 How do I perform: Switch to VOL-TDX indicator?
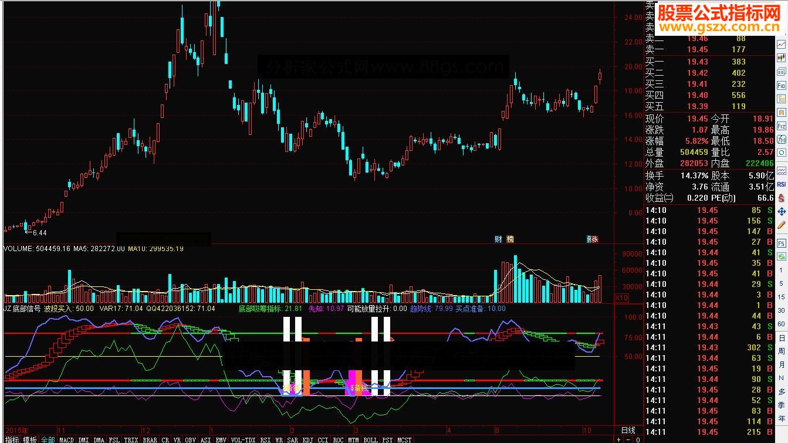pos(243,439)
